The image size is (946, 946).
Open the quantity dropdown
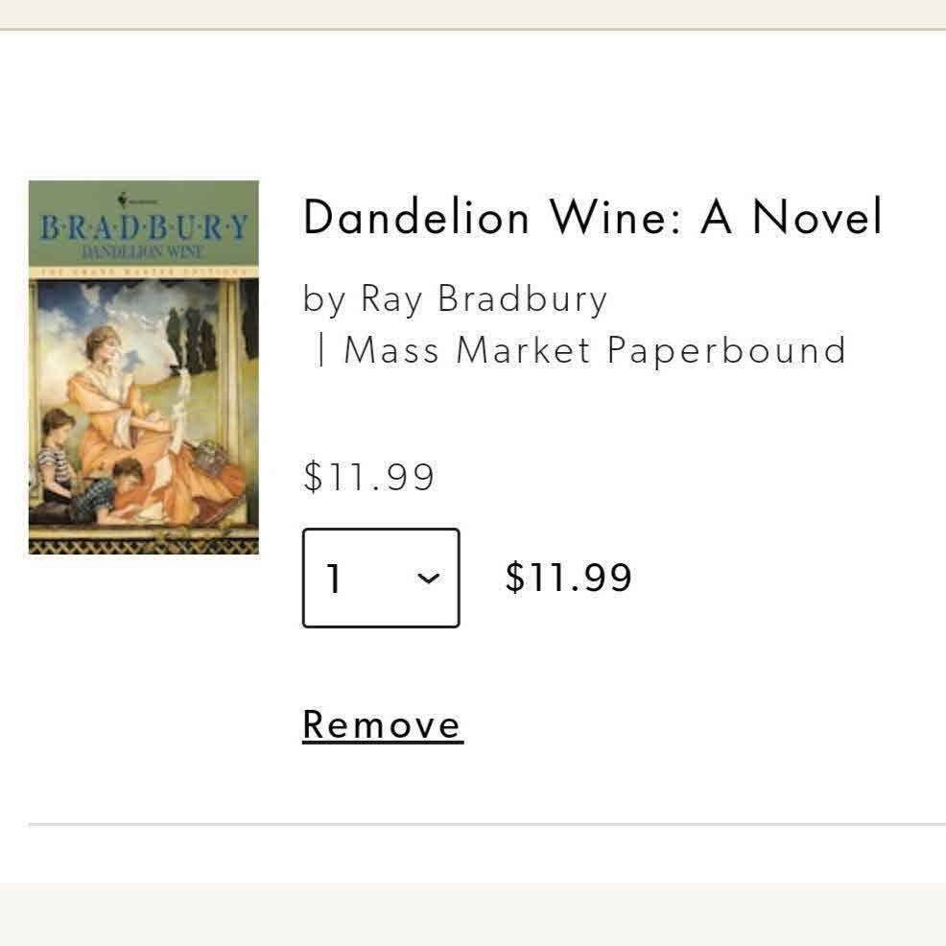click(x=381, y=578)
